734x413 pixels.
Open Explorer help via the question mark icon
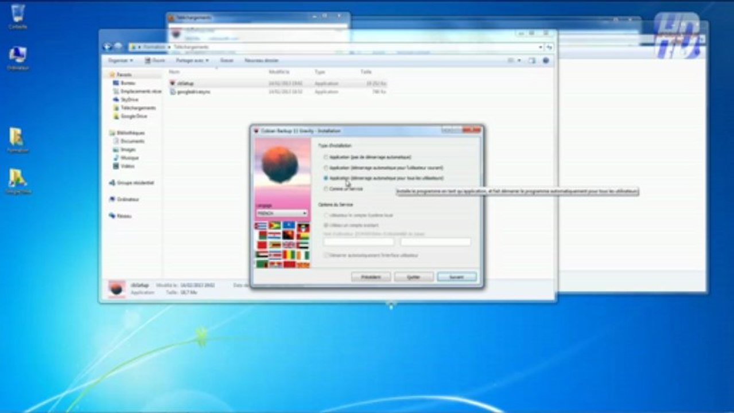[x=546, y=60]
